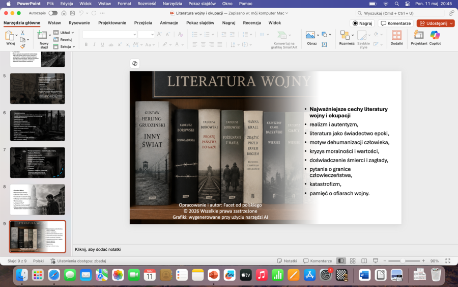Open the font size combo box
The image size is (458, 287).
coord(146,35)
